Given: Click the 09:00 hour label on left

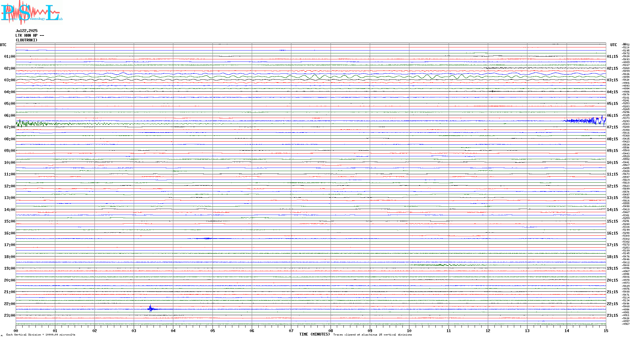Looking at the screenshot, I should coord(10,151).
